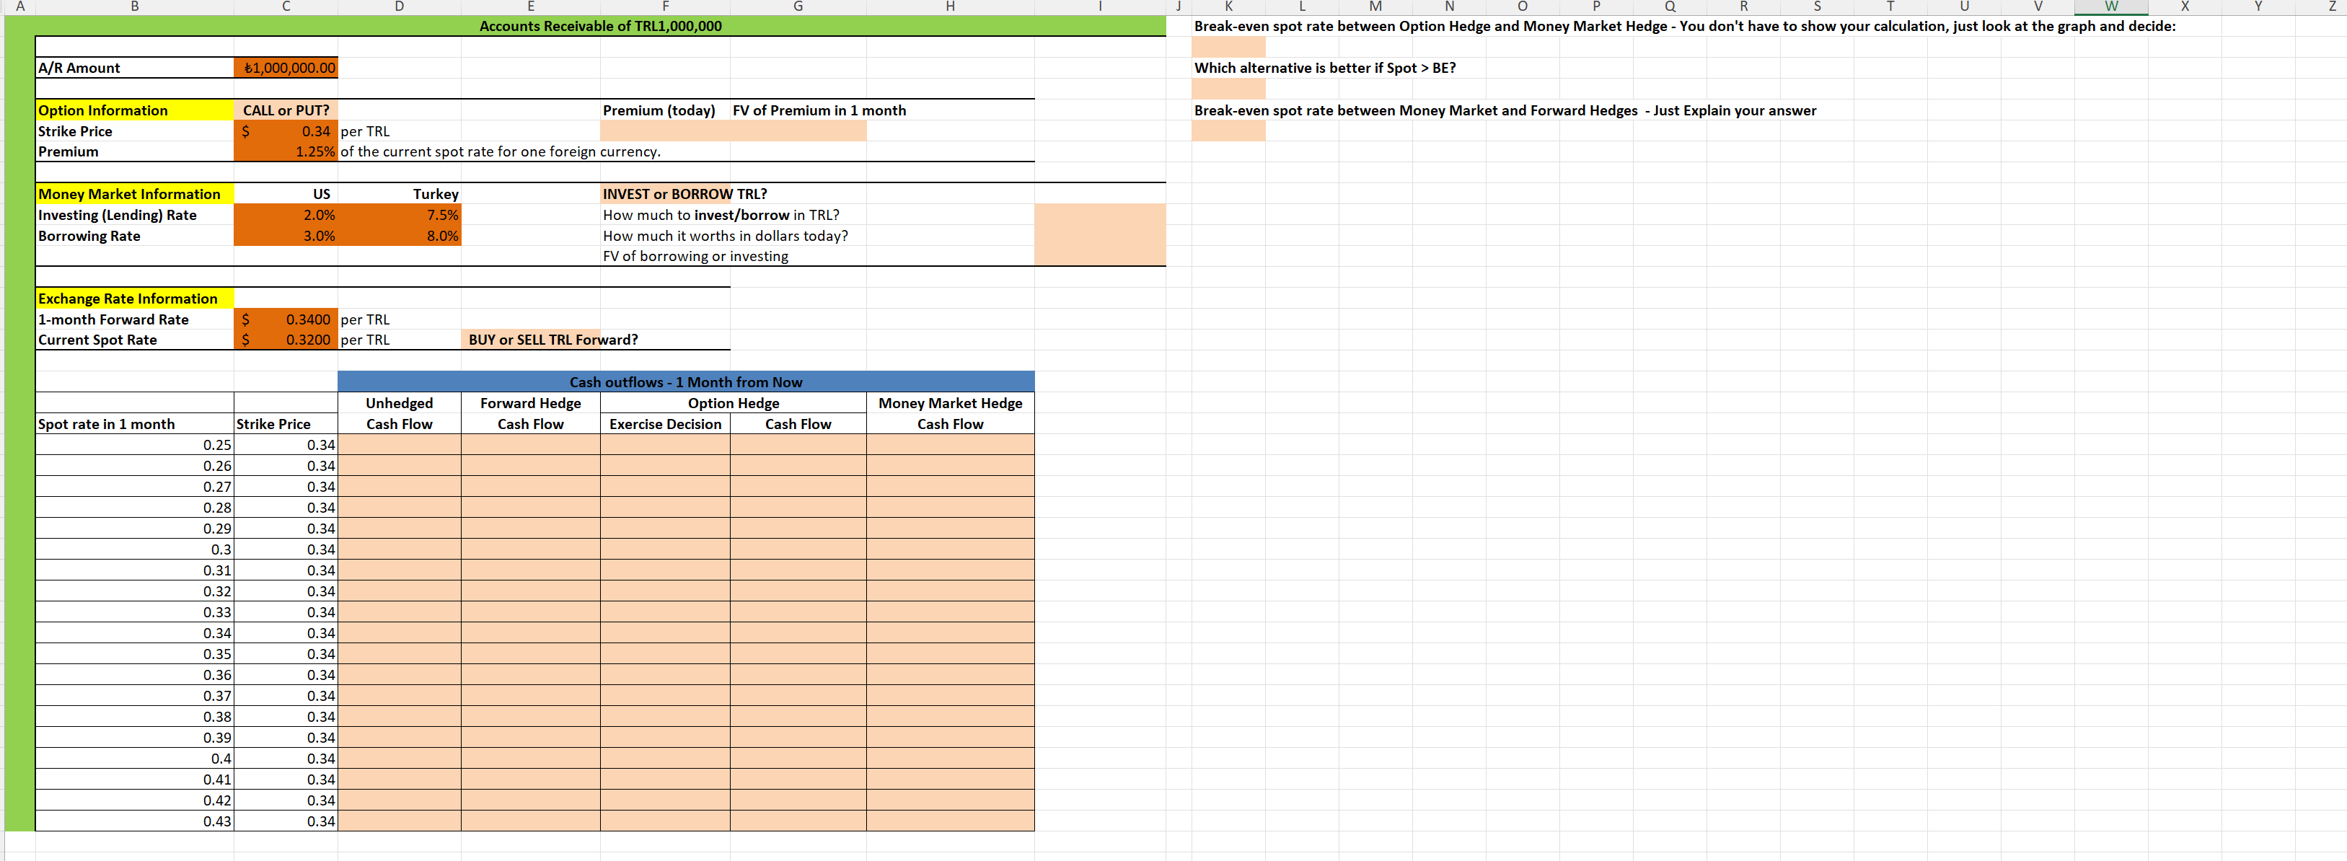Click the answer cell under BUY or SELL TRL Forward

click(x=530, y=339)
